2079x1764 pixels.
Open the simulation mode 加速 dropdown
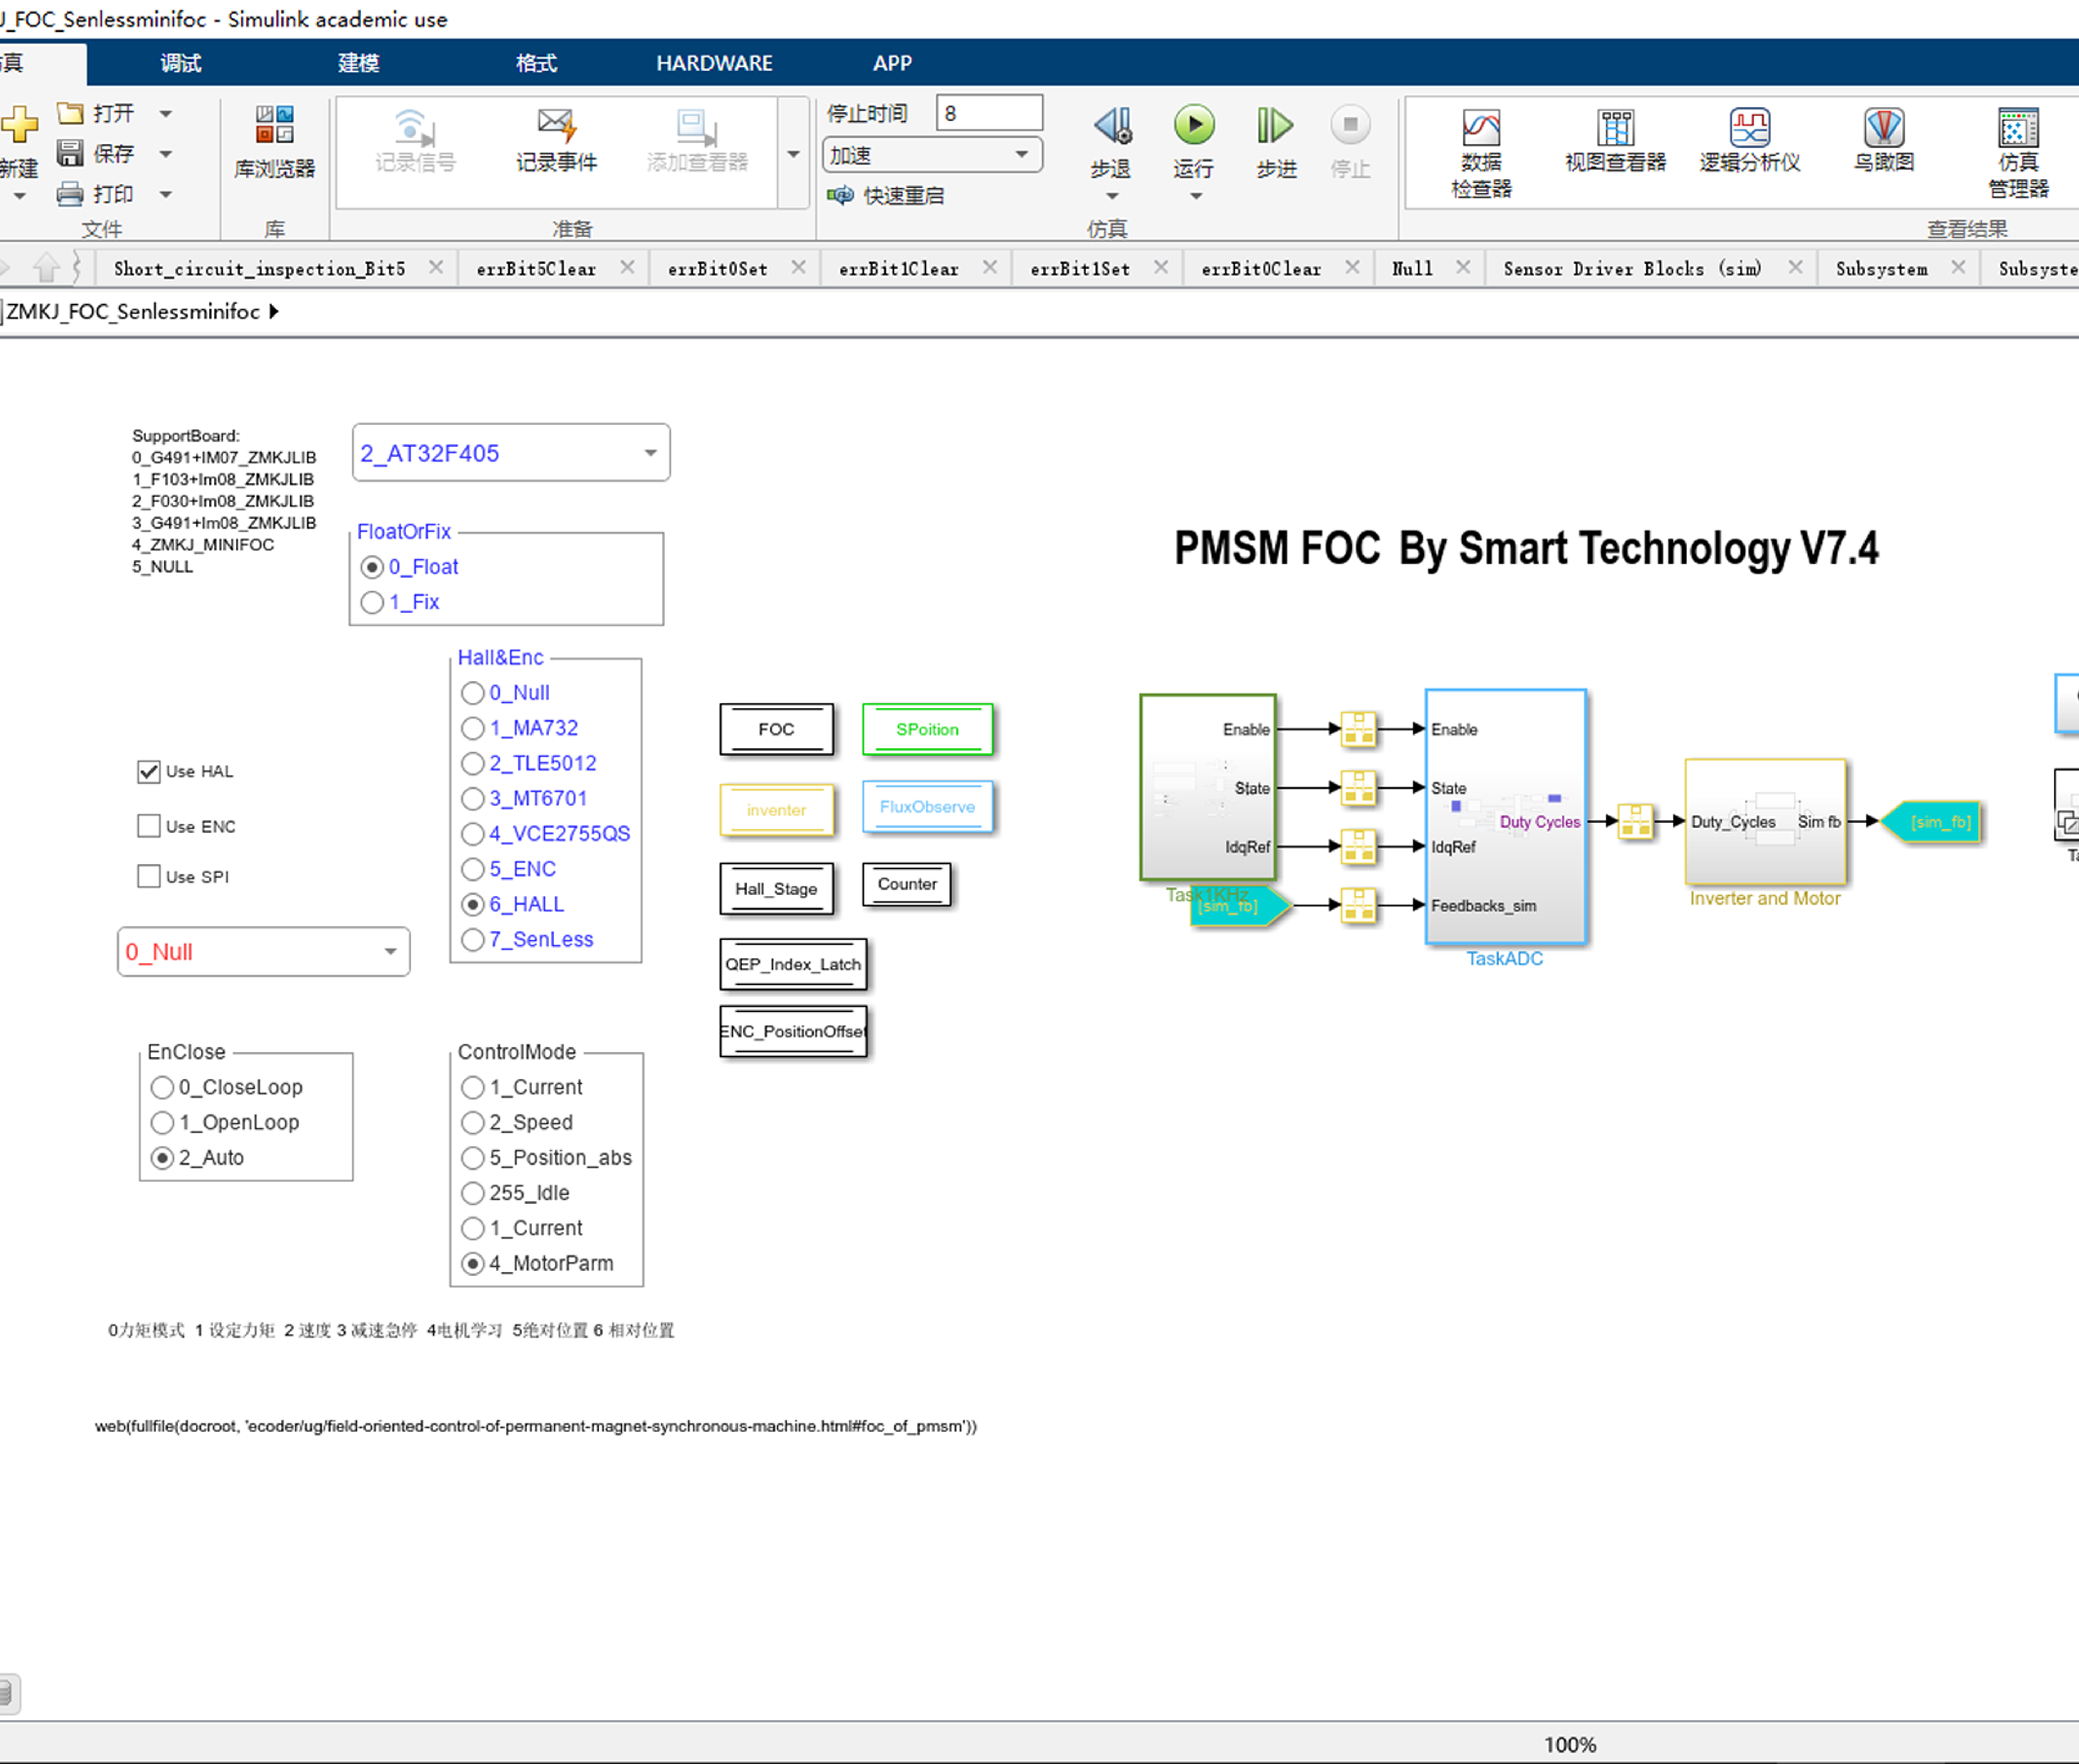932,155
